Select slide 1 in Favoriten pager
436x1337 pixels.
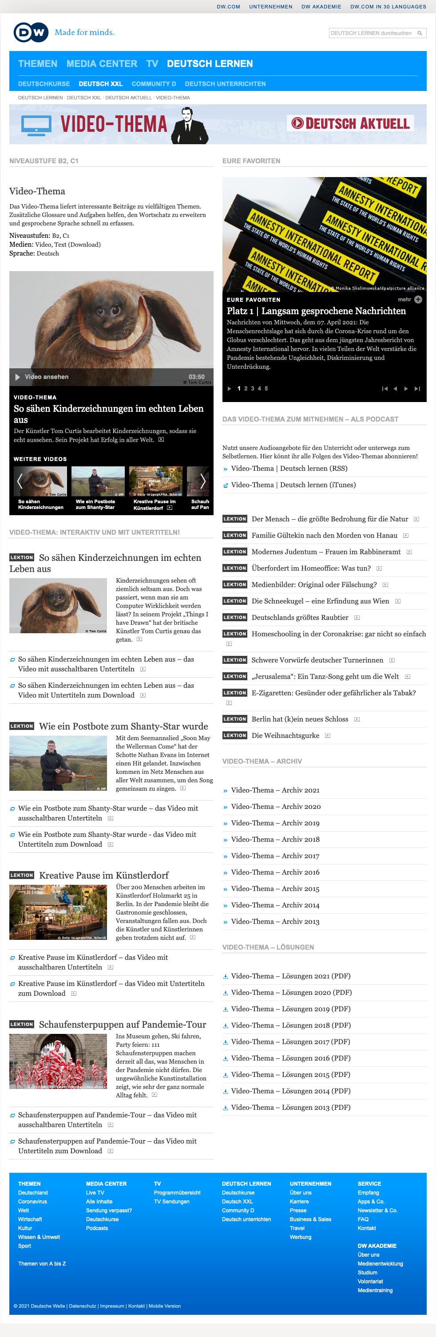(x=239, y=388)
